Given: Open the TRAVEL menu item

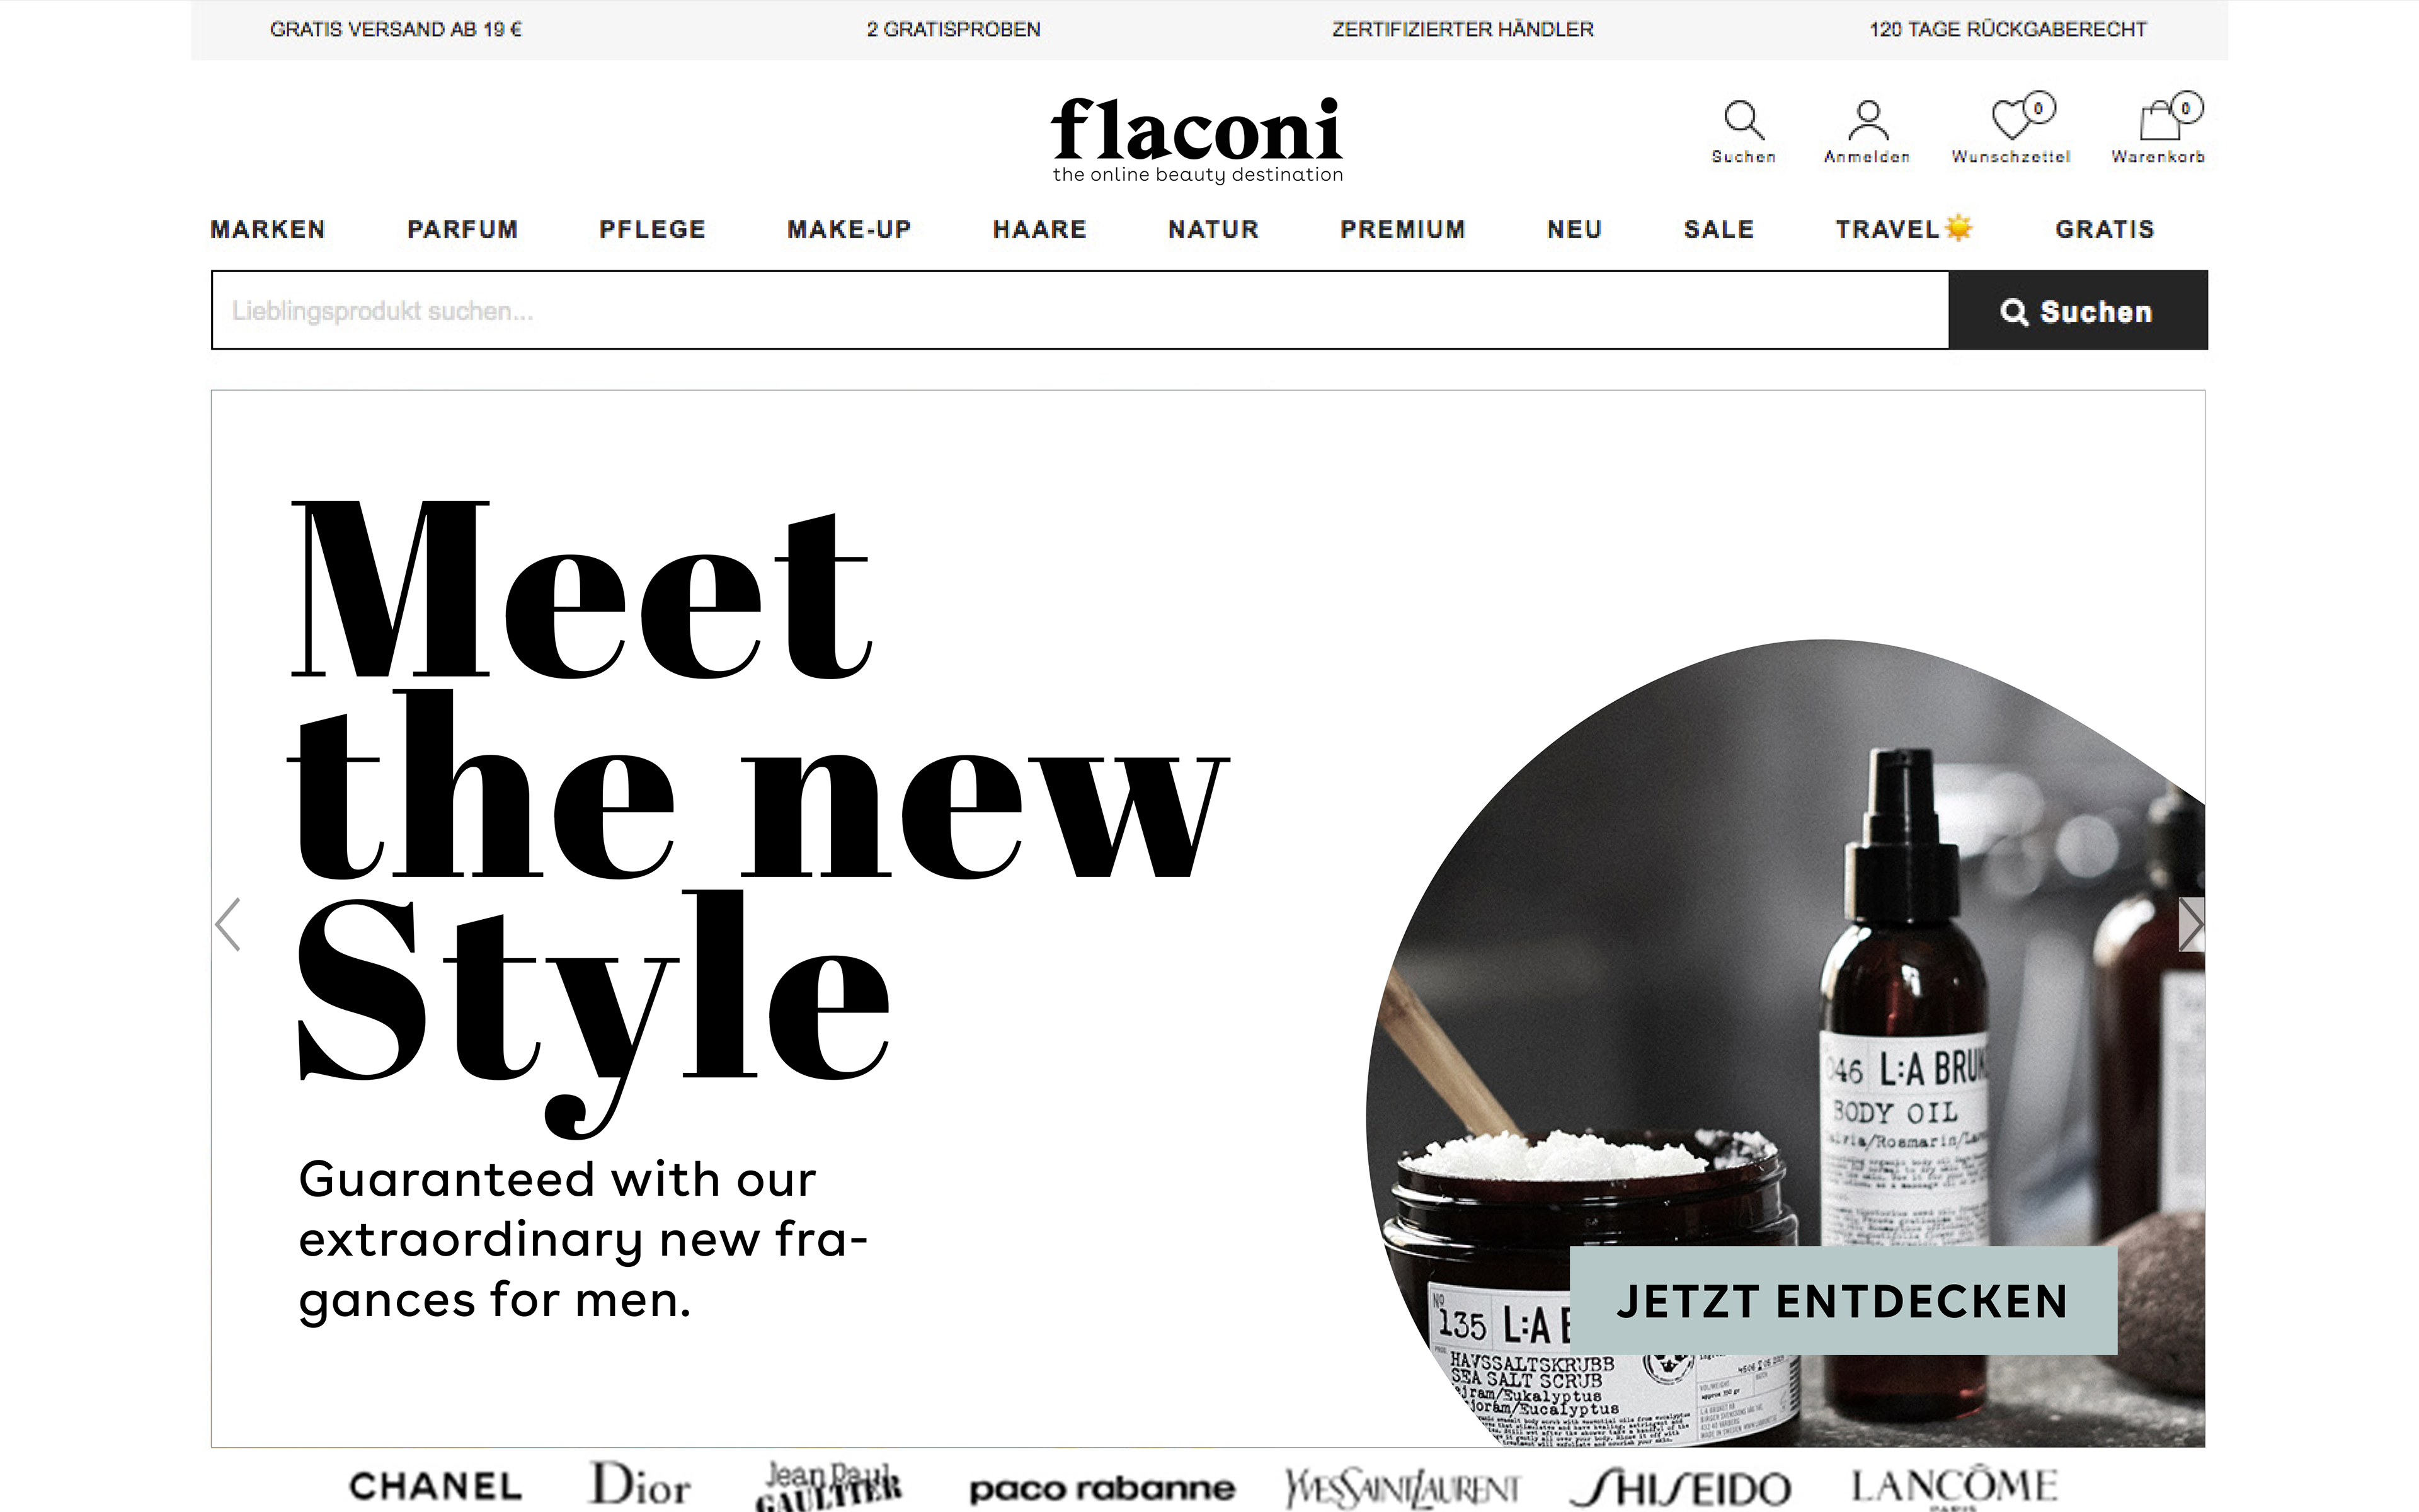Looking at the screenshot, I should click(1904, 229).
